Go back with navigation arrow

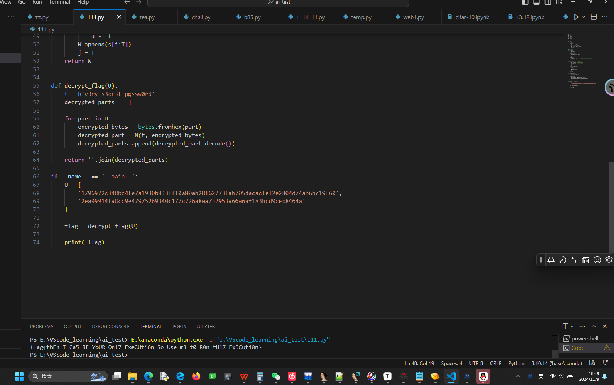[127, 3]
